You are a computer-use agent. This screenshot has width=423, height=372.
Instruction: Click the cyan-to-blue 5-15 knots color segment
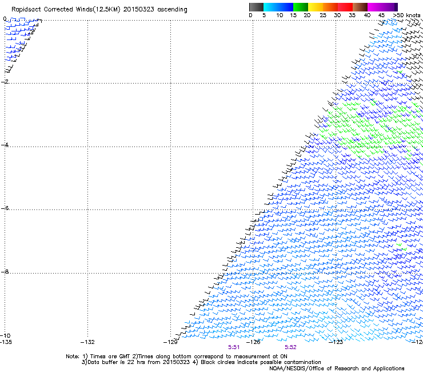(278, 7)
